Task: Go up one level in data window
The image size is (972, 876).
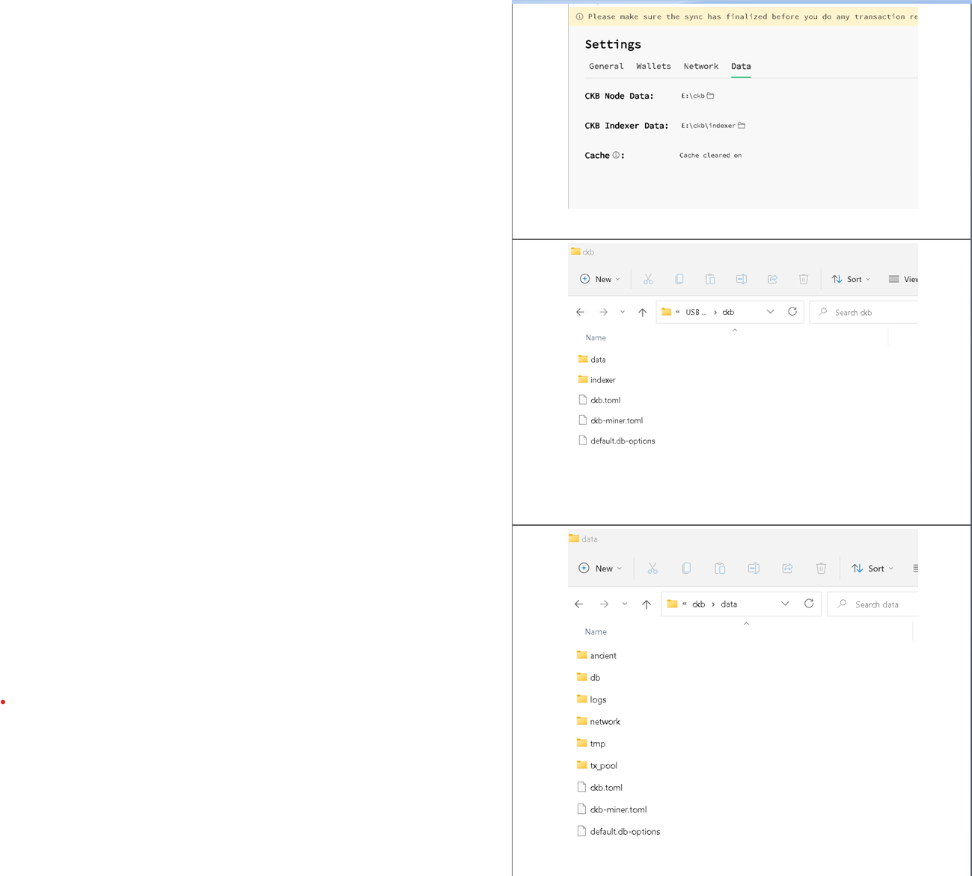Action: (x=647, y=604)
